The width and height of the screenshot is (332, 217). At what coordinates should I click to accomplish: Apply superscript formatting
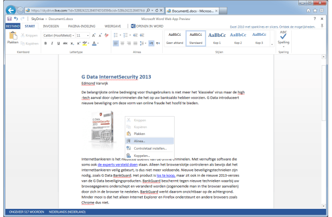[79, 43]
